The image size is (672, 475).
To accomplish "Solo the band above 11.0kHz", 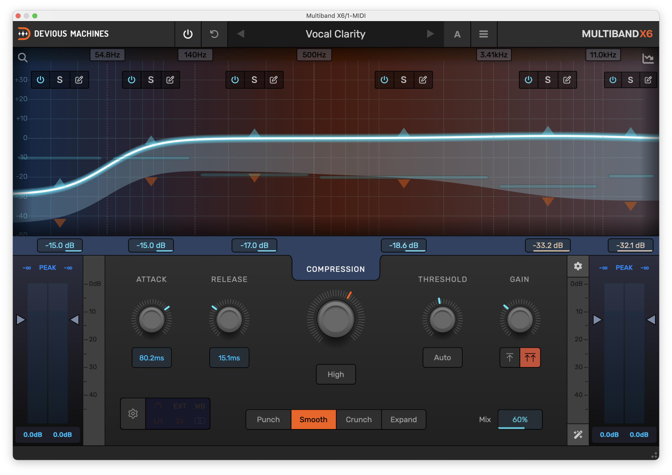I will (631, 80).
